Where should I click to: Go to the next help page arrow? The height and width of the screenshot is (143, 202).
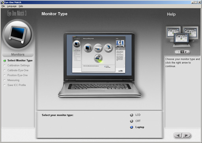(186, 52)
